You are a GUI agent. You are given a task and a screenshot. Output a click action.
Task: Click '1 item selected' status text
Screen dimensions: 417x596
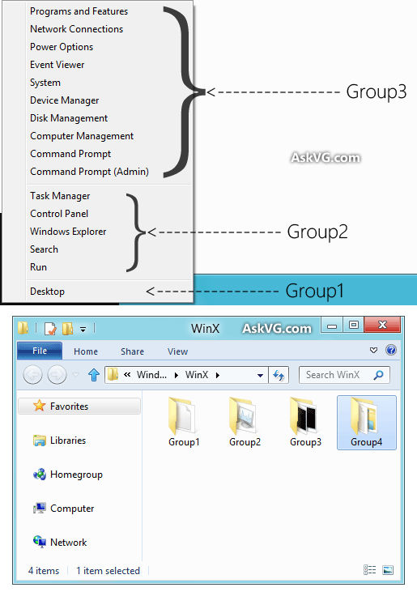coord(108,571)
